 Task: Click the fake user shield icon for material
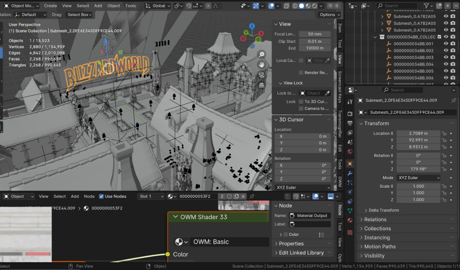[229, 196]
